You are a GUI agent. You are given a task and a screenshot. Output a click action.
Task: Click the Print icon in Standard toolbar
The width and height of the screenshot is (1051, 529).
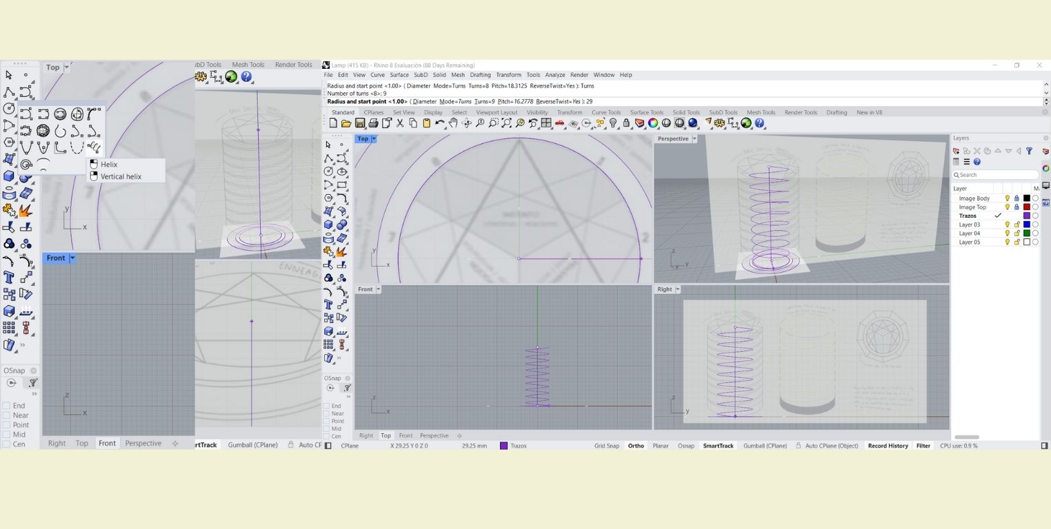pyautogui.click(x=373, y=123)
